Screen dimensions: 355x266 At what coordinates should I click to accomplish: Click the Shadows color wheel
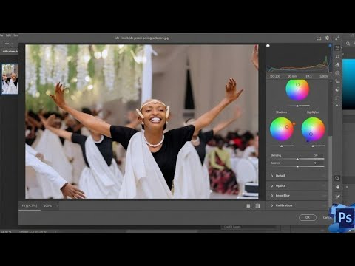tap(282, 129)
